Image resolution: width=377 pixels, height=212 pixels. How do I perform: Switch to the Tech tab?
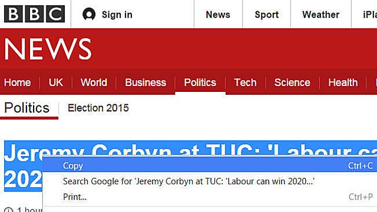pos(245,82)
